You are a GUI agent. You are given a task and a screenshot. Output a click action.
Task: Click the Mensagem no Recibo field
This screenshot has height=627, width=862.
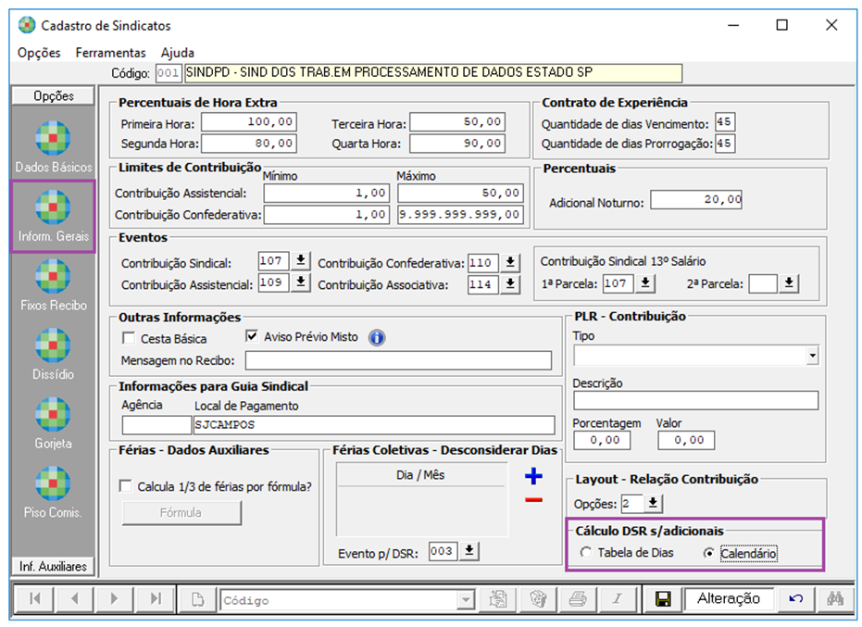(398, 361)
